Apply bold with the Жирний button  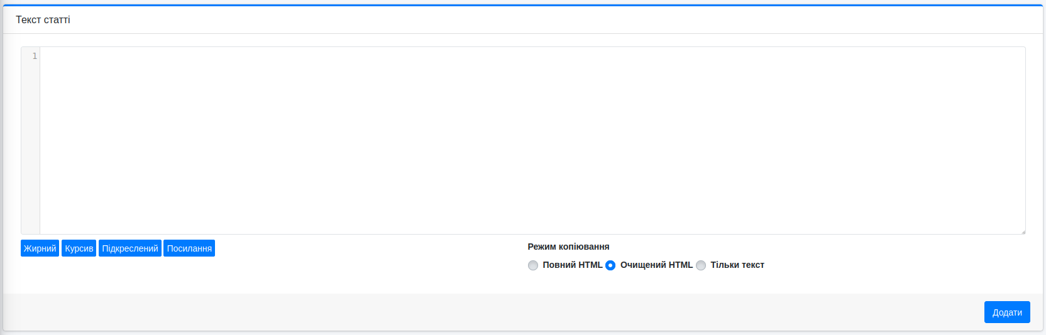click(40, 248)
